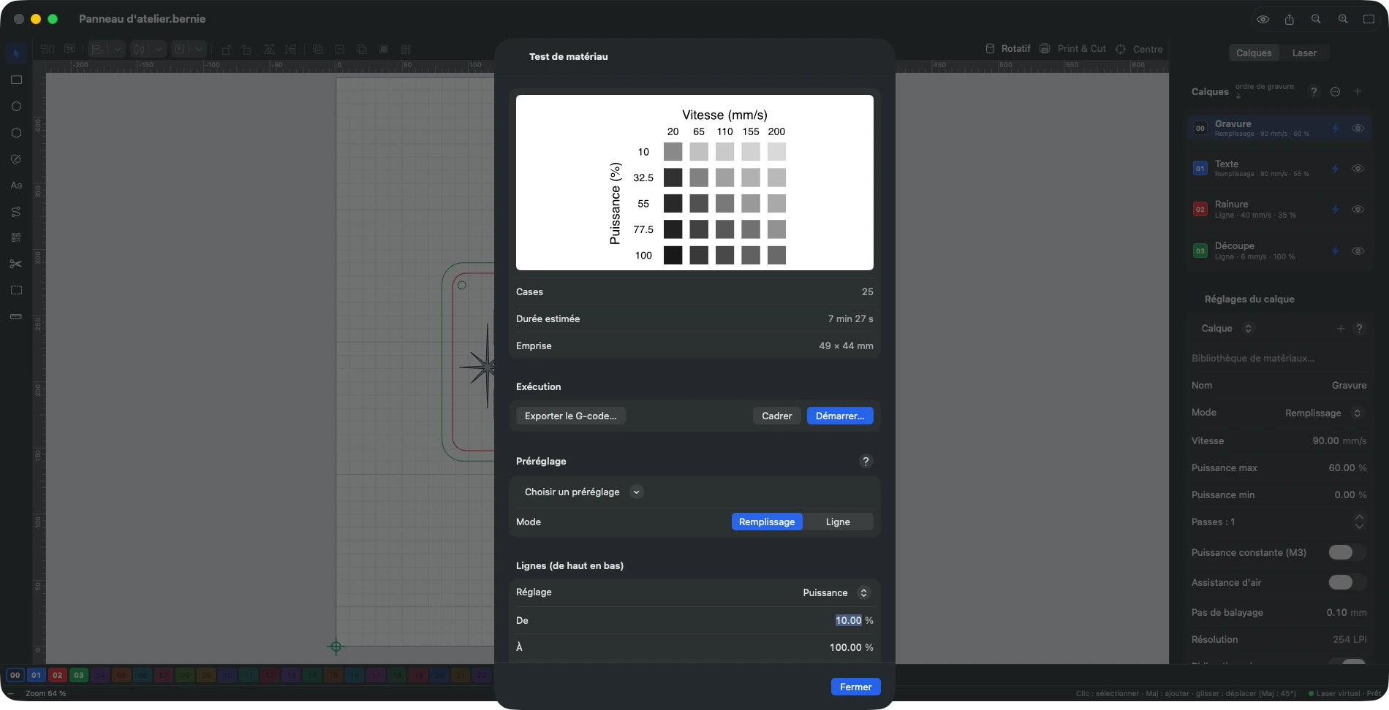This screenshot has width=1389, height=710.
Task: Open the Choisir un préréglage dropdown
Action: (583, 492)
